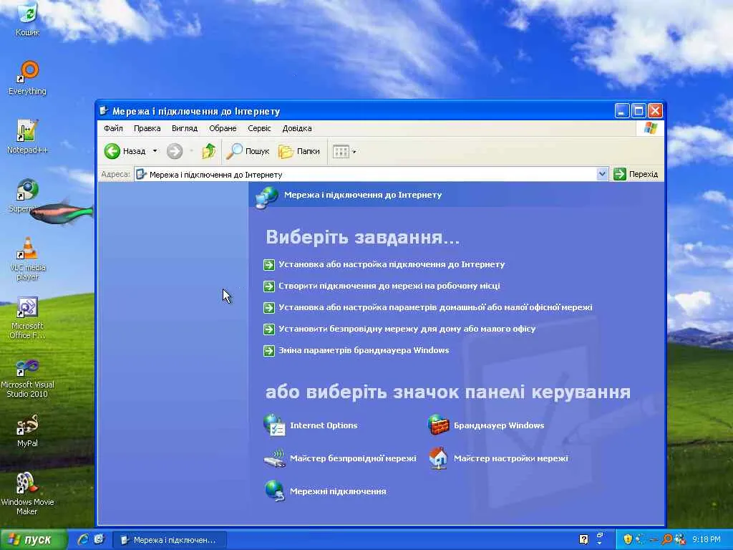Open the Internet Options text link
Image resolution: width=733 pixels, height=550 pixels.
pos(324,425)
